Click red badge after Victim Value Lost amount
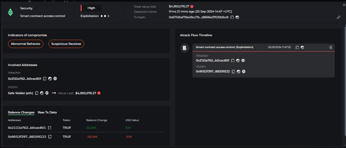This screenshot has width=346, height=148. [99, 93]
